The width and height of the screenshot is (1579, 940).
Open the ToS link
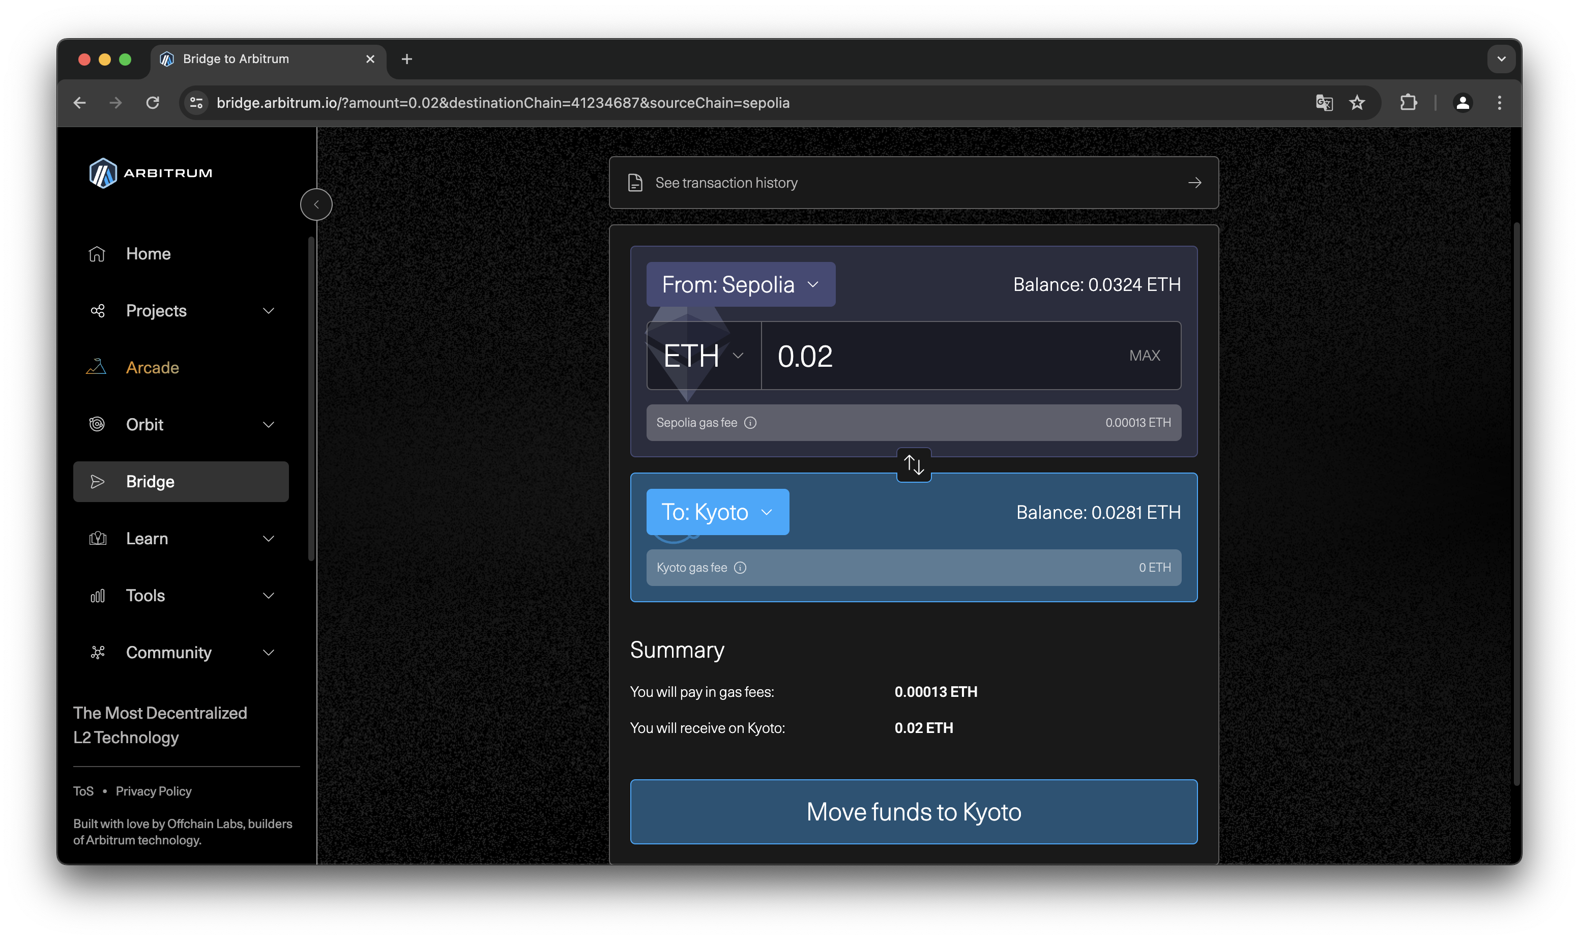[83, 791]
